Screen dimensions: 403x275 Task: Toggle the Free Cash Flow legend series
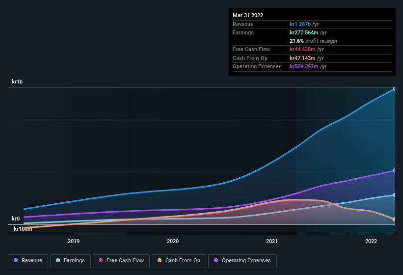pyautogui.click(x=121, y=261)
